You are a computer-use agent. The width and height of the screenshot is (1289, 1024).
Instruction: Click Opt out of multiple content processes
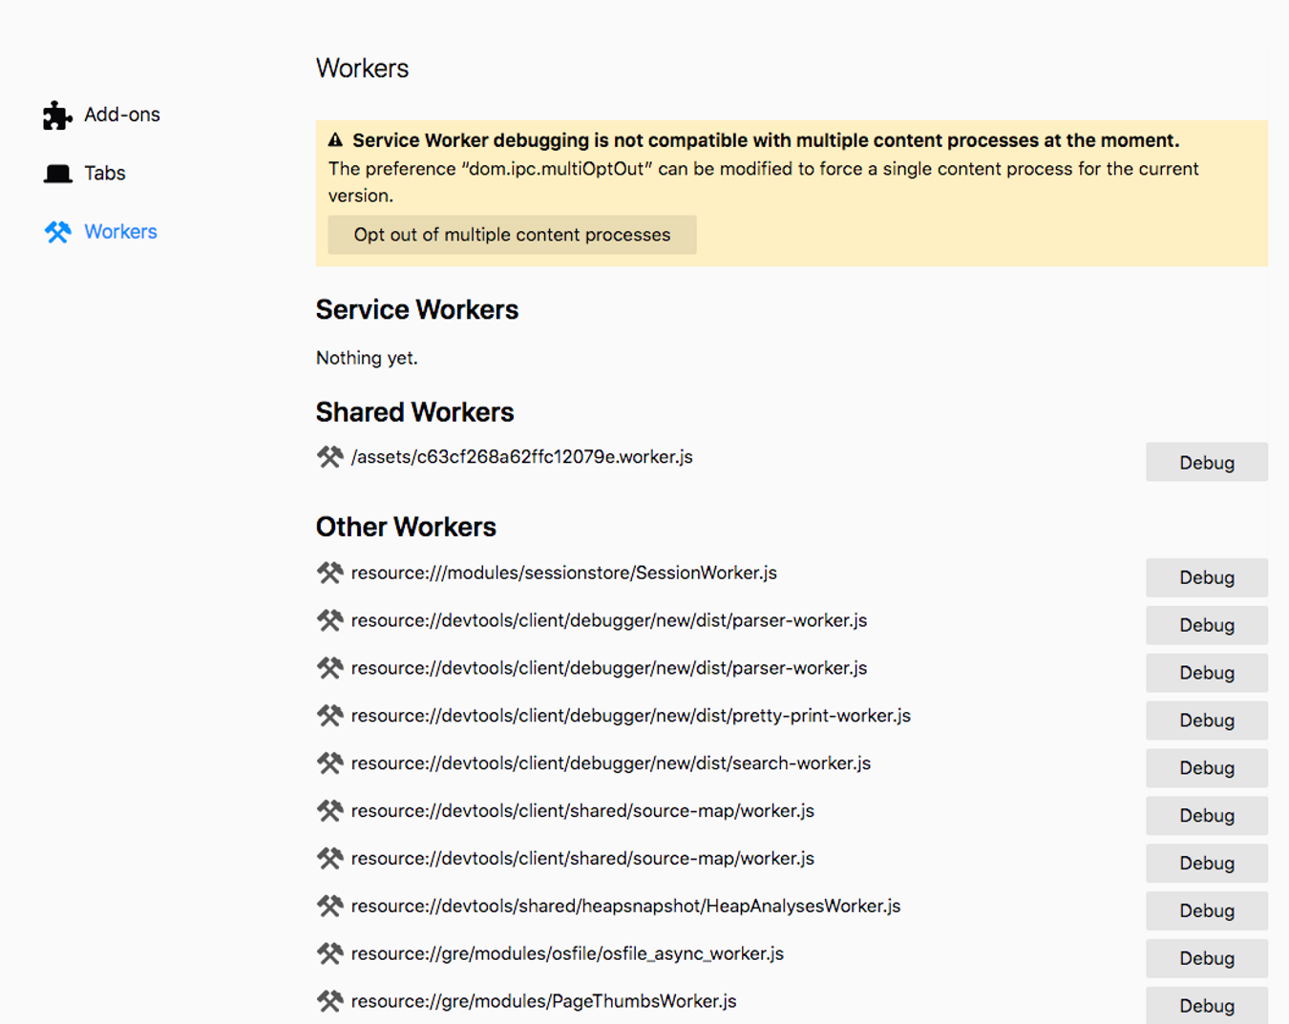click(512, 235)
